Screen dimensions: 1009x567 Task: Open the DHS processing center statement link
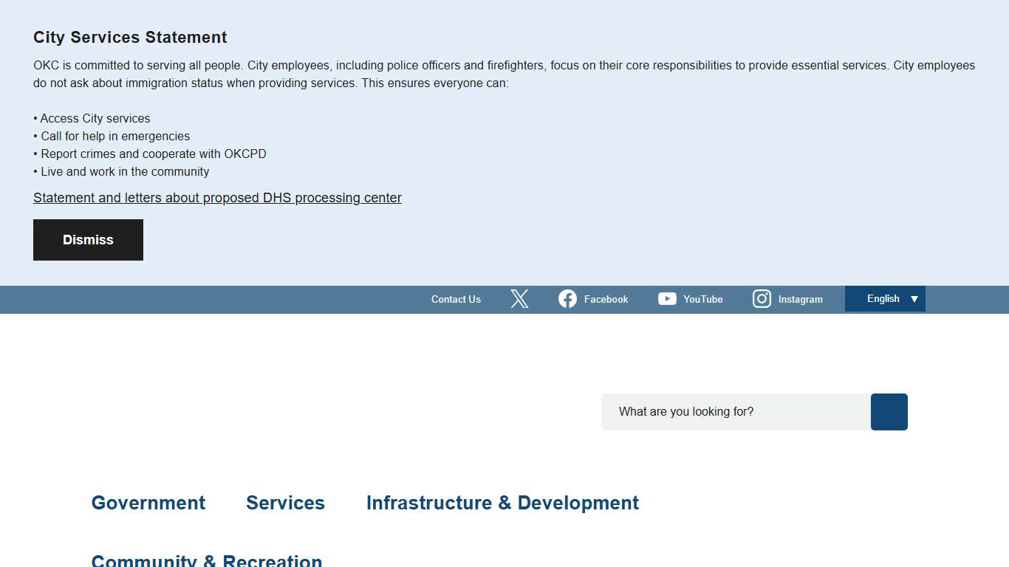[217, 197]
